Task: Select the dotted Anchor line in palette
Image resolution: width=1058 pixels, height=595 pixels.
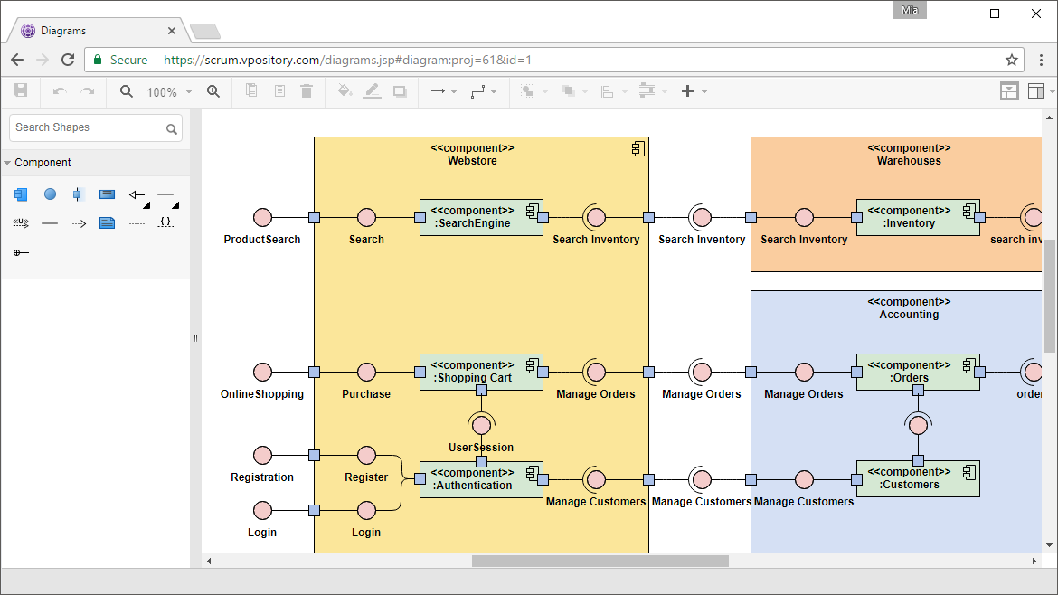Action: (x=137, y=223)
